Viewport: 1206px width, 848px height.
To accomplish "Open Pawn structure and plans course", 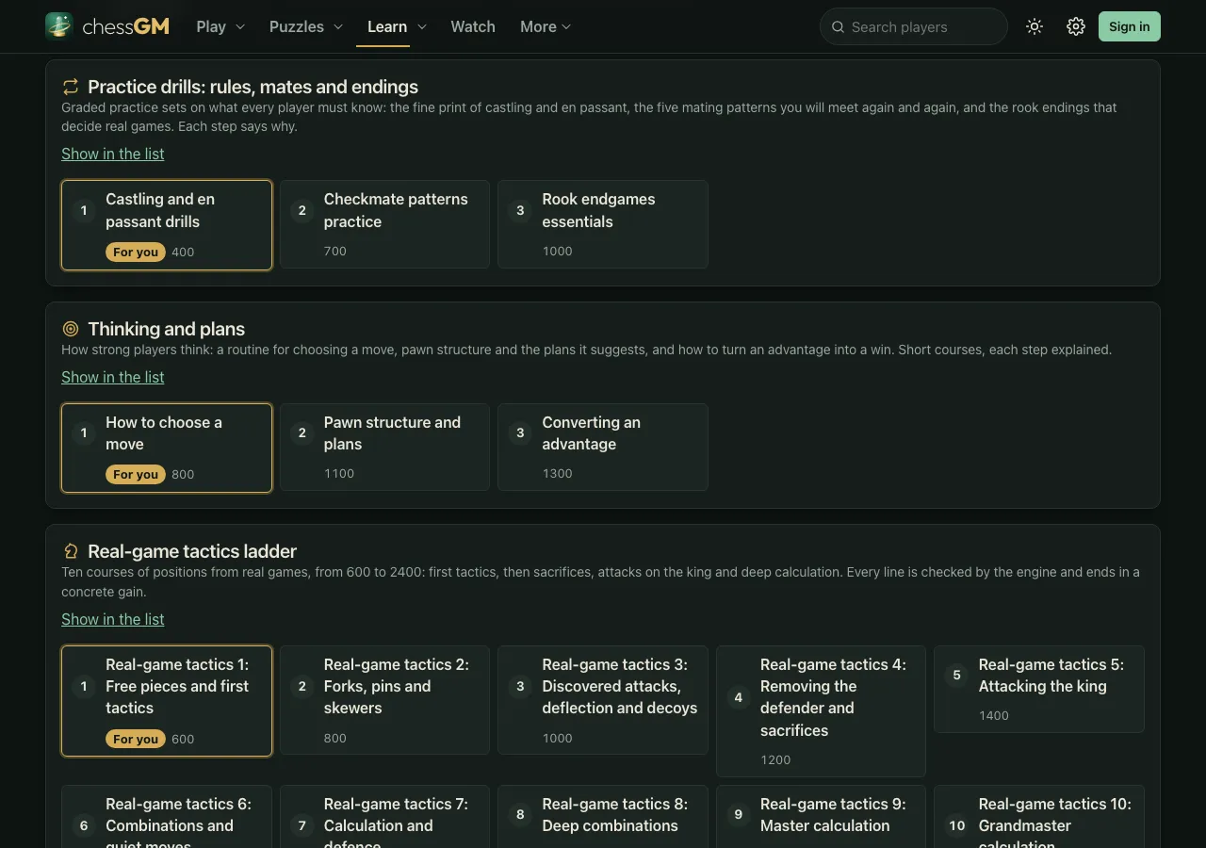I will (x=384, y=447).
